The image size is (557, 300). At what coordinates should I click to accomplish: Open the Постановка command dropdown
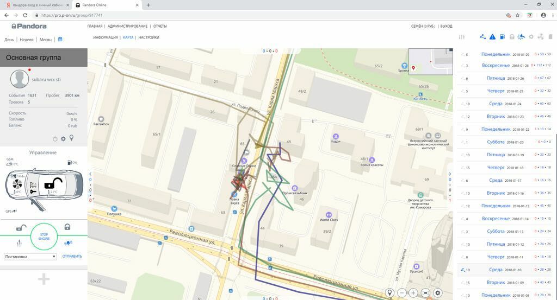tap(30, 257)
